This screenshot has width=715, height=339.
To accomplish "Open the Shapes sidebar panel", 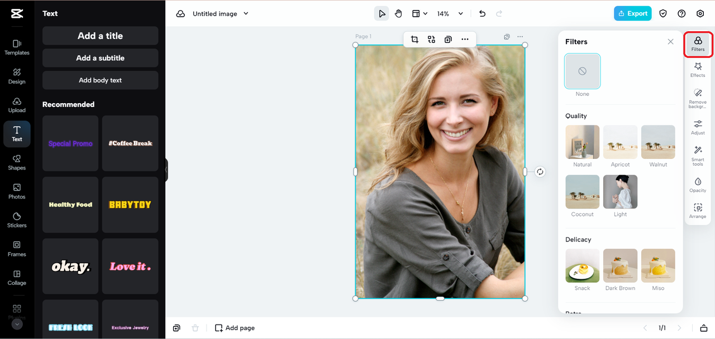I will 17,162.
